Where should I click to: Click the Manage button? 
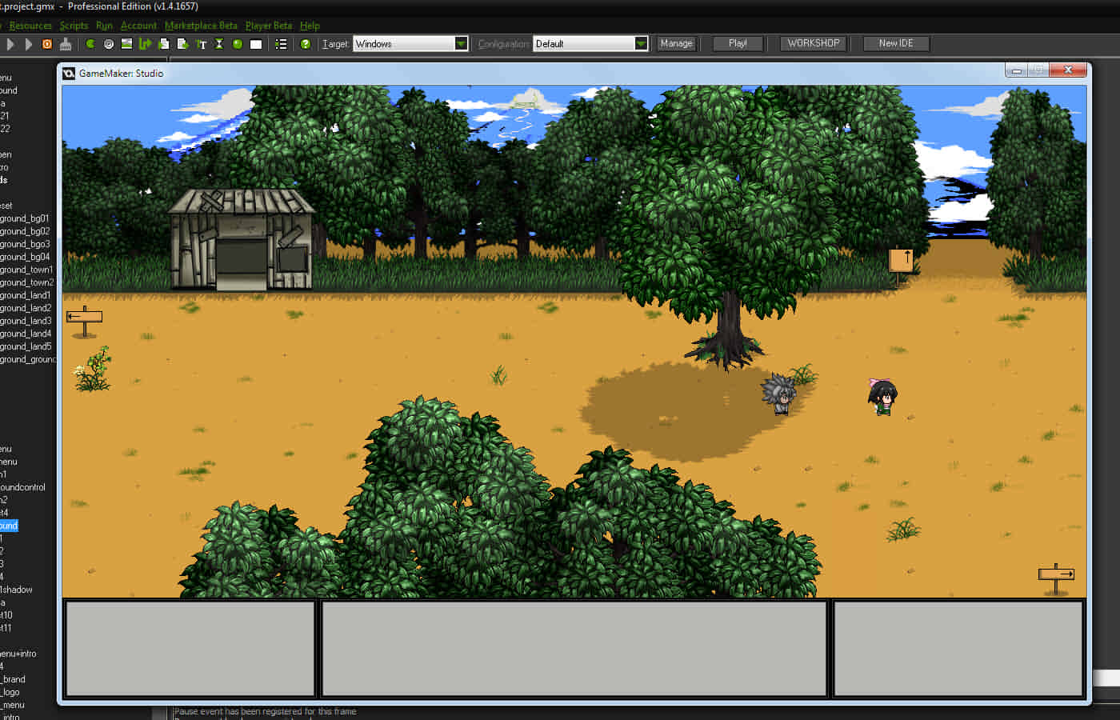(676, 43)
